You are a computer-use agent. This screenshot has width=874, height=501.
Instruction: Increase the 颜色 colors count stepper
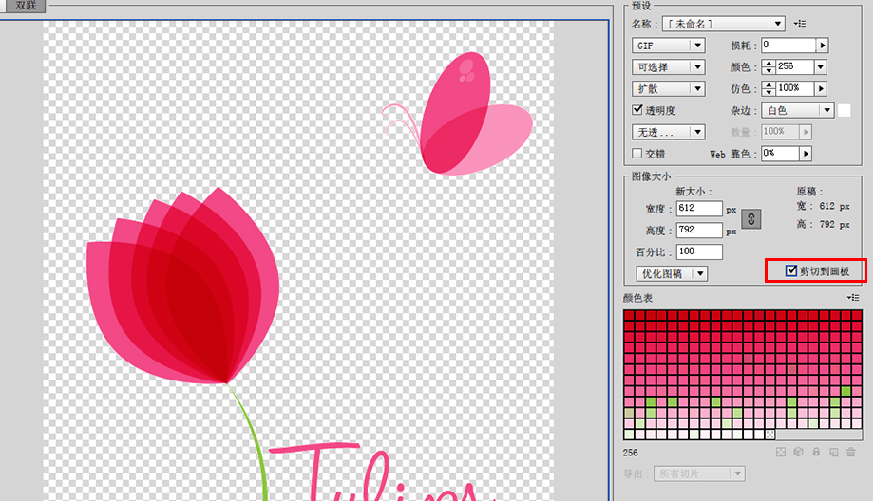tap(769, 64)
